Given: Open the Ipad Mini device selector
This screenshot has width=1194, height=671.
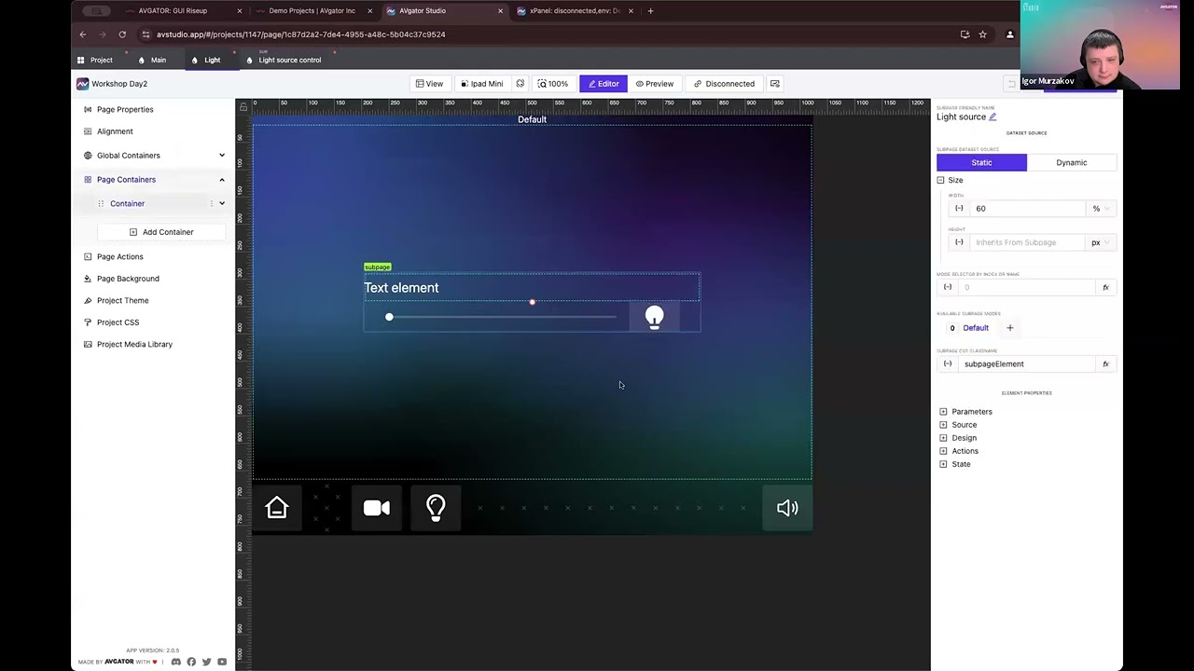Looking at the screenshot, I should pos(482,84).
